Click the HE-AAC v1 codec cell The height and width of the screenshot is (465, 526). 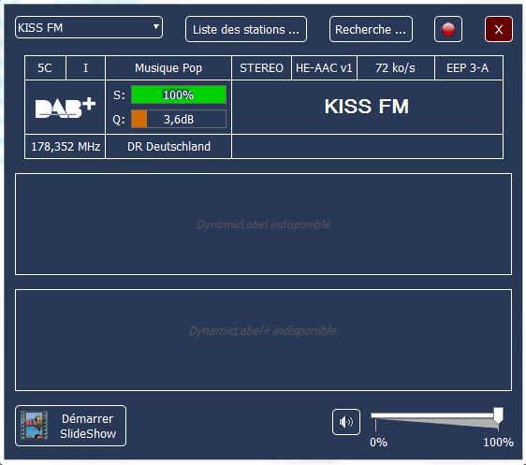point(324,68)
